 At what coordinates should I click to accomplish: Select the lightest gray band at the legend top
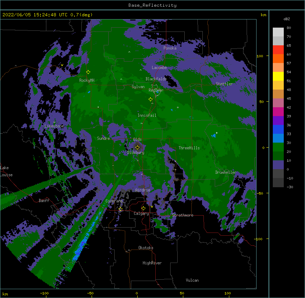[x=278, y=32]
